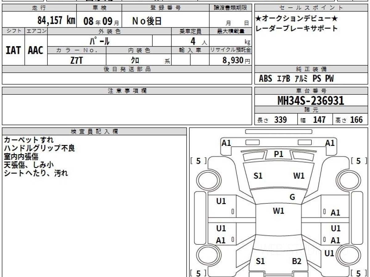
Task: Click the エアコン header cell
Action: tap(36, 31)
